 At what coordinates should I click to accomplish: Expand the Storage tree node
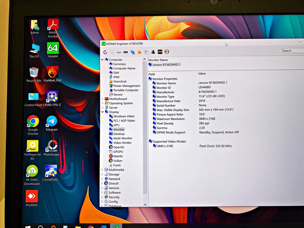pos(102,174)
